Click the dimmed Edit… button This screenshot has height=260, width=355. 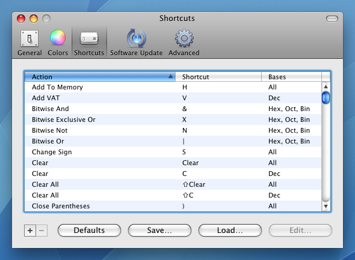coord(300,231)
